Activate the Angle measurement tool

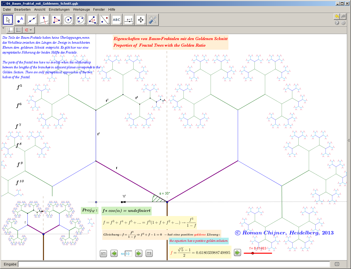pyautogui.click(x=92, y=20)
